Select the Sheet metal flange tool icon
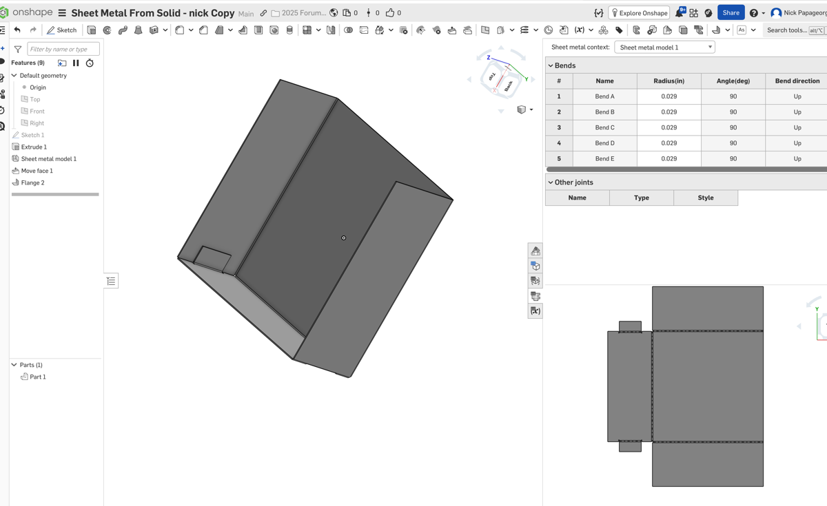Image resolution: width=827 pixels, height=506 pixels. click(716, 30)
